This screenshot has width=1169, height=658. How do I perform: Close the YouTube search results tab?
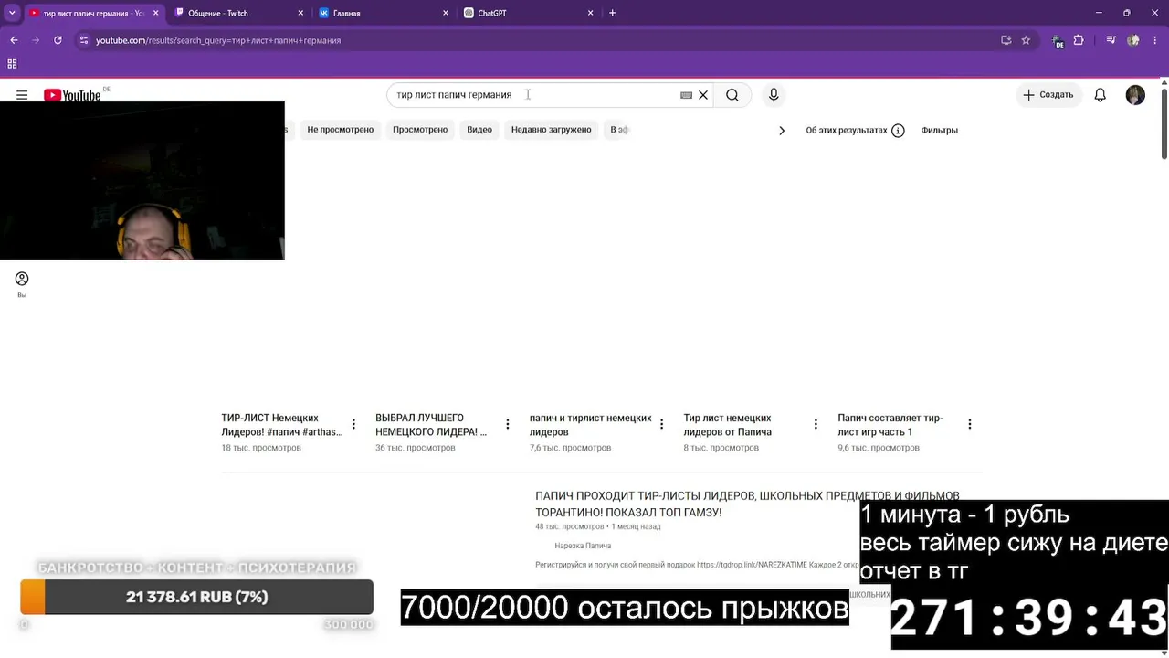pyautogui.click(x=156, y=13)
